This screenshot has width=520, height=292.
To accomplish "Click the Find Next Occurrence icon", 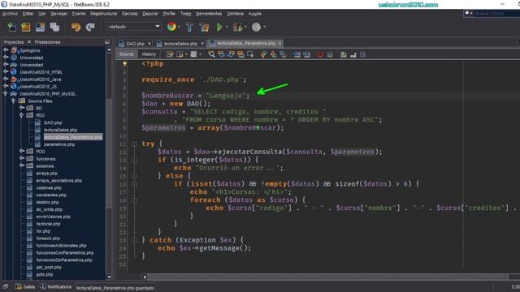I will pos(231,54).
